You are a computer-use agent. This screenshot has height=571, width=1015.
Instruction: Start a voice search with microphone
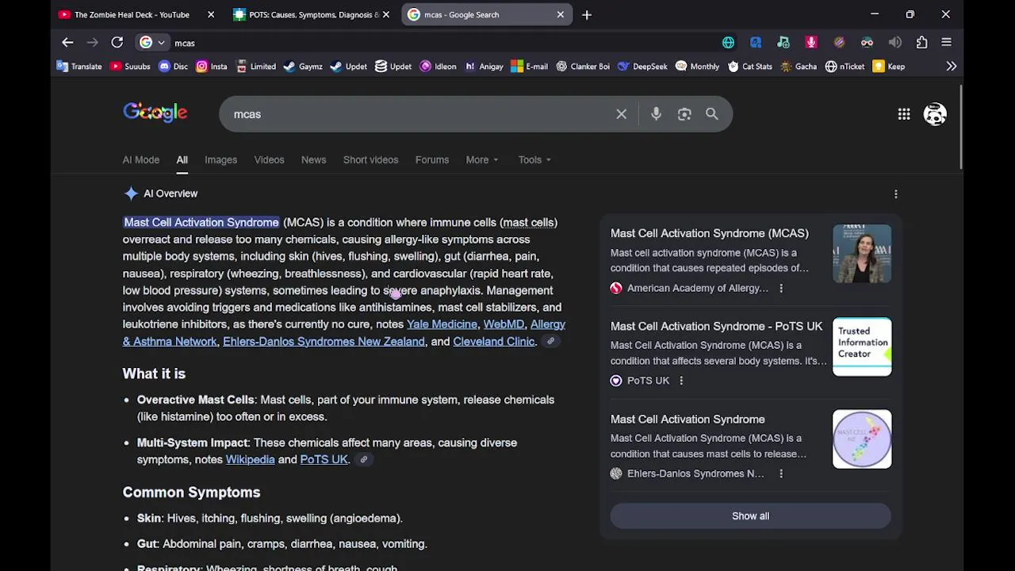(x=656, y=114)
